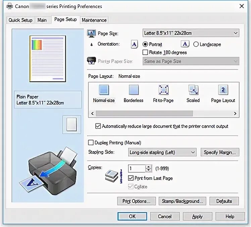The image size is (251, 227).
Task: Click the layout list left scroll arrow
Action: coord(92,113)
